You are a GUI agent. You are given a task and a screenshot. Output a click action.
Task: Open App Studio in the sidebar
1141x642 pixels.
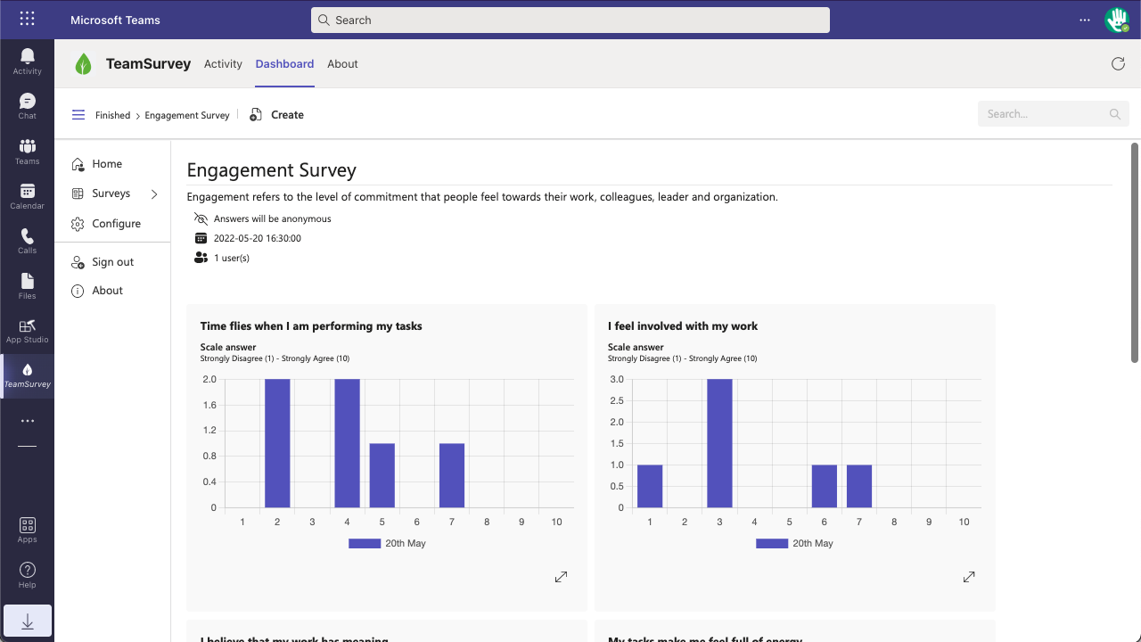point(27,330)
